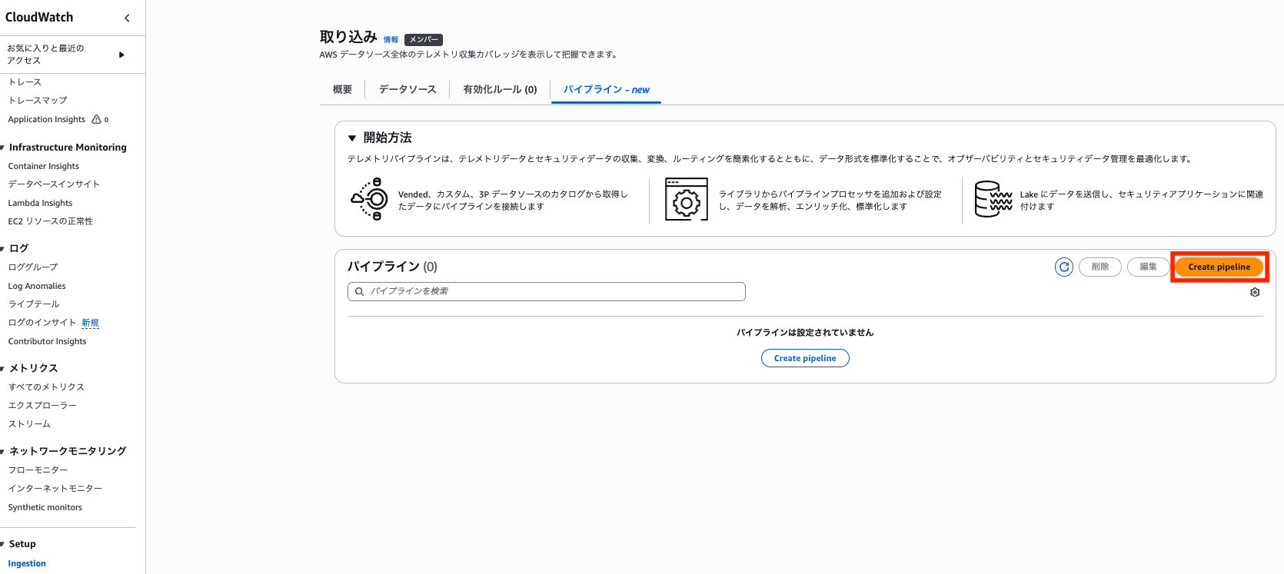Click the 削除 button

click(x=1100, y=267)
